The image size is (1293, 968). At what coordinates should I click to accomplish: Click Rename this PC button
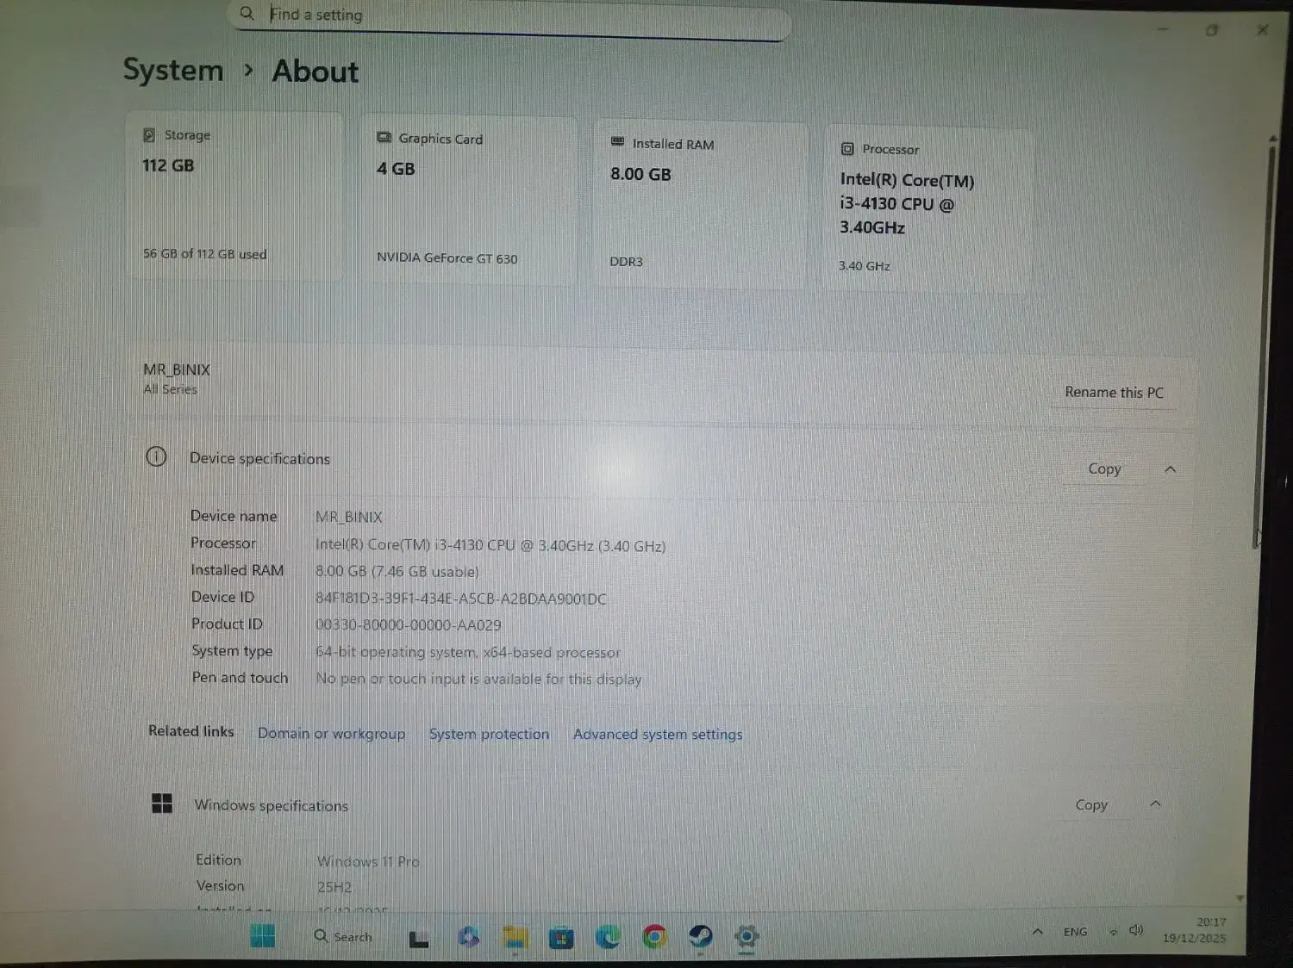1115,392
